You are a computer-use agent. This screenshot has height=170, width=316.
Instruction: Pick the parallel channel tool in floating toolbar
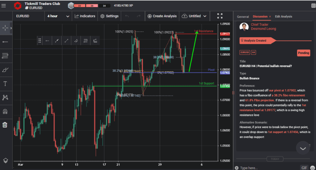tap(76, 41)
